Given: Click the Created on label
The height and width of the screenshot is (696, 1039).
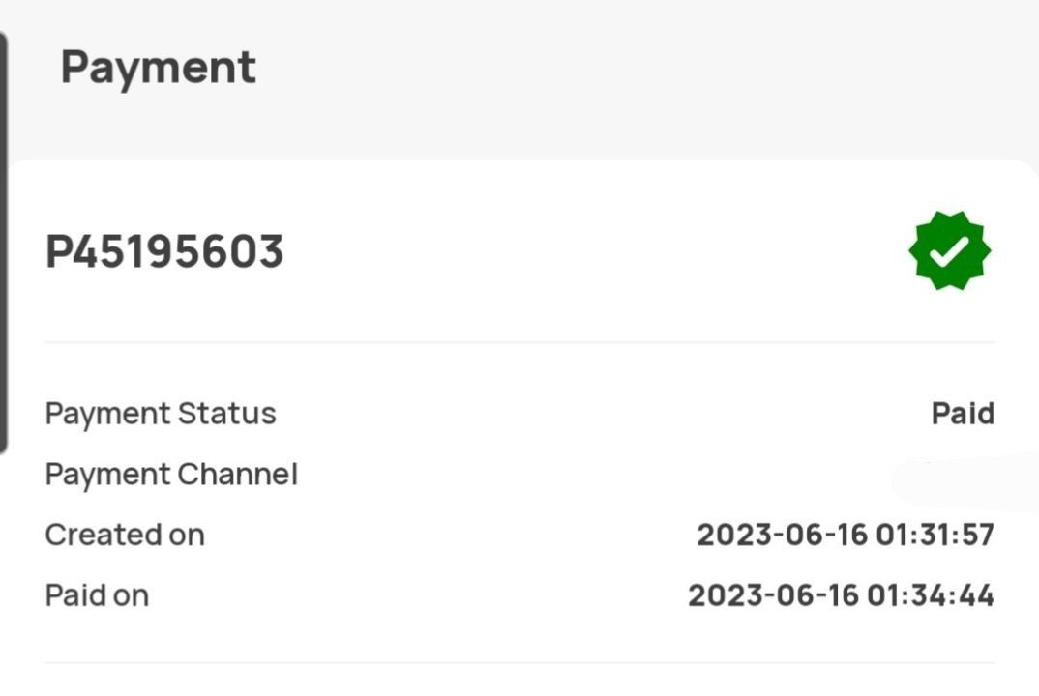Looking at the screenshot, I should coord(125,535).
